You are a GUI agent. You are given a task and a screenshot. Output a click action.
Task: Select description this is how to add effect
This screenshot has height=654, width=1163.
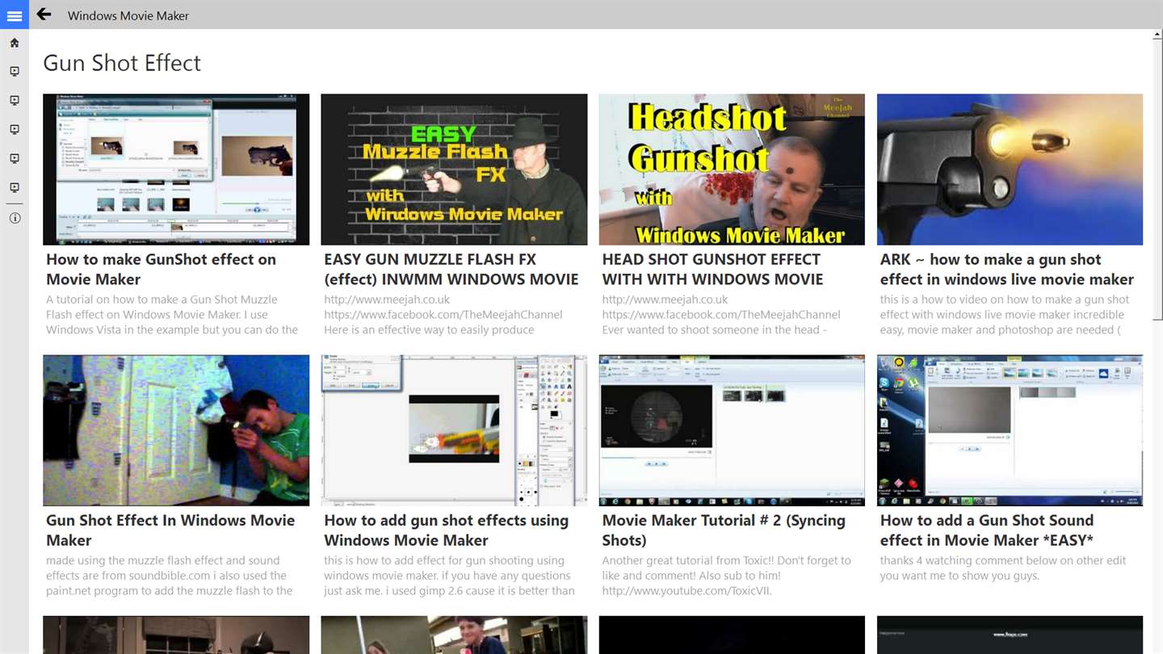pyautogui.click(x=449, y=576)
